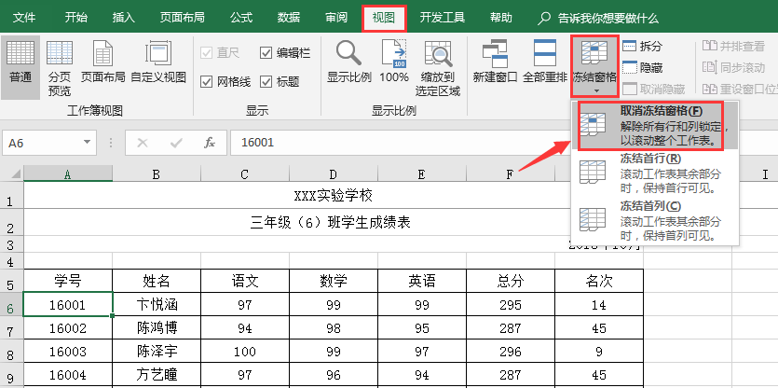Click 取消隐藏 unhide window
The height and width of the screenshot is (388, 778).
(653, 89)
